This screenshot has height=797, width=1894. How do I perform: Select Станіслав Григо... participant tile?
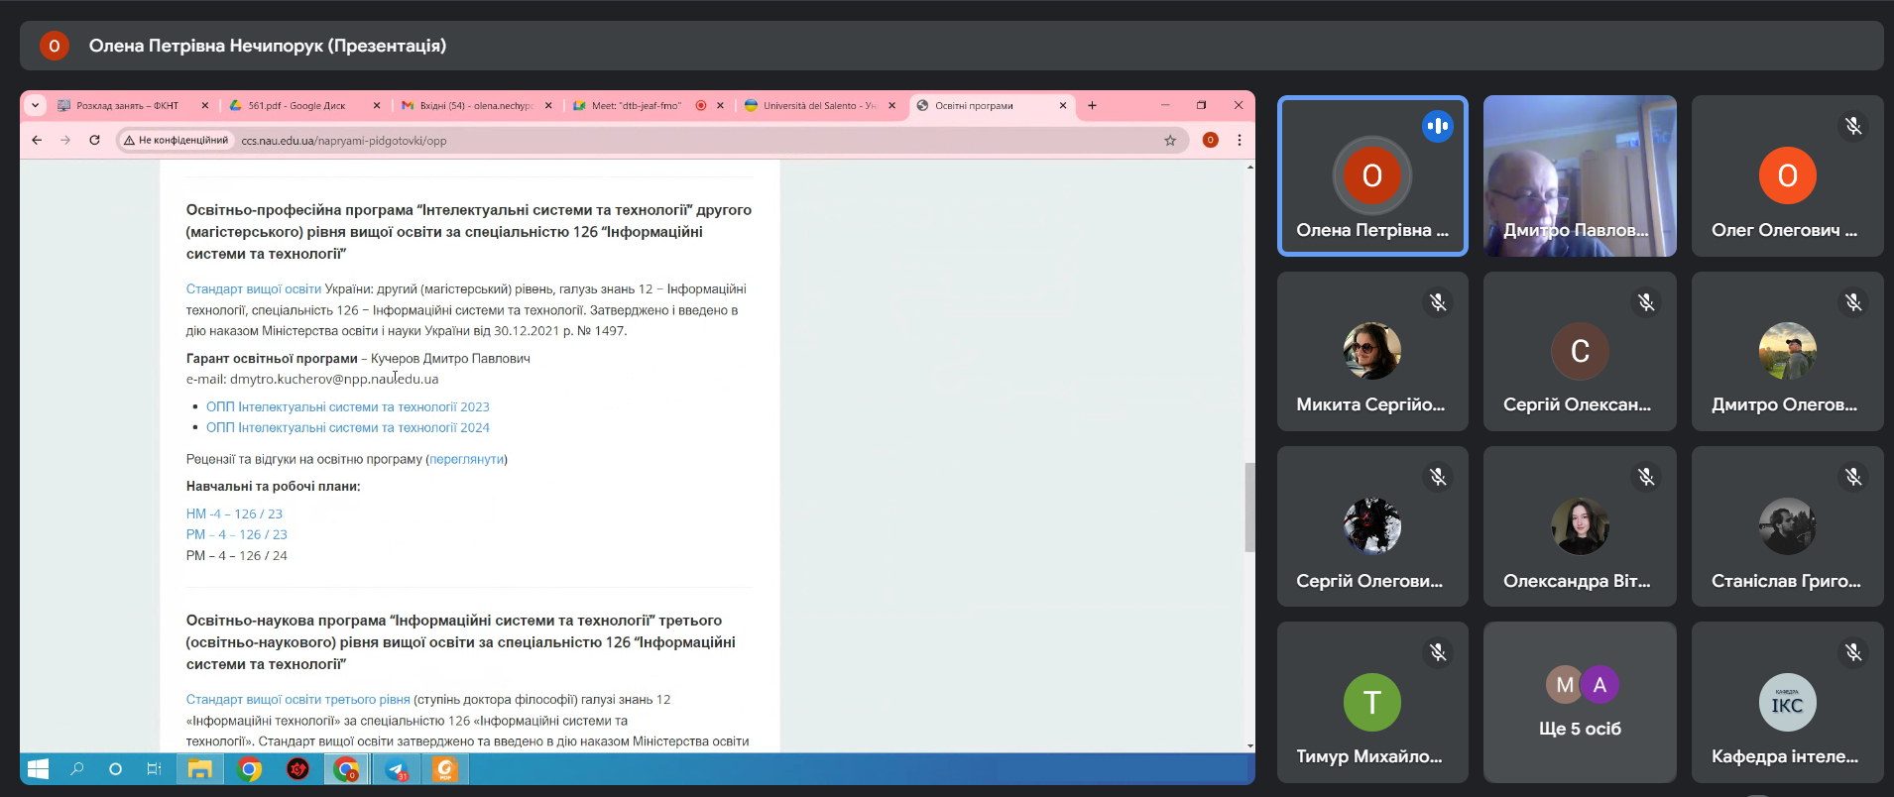coord(1787,526)
